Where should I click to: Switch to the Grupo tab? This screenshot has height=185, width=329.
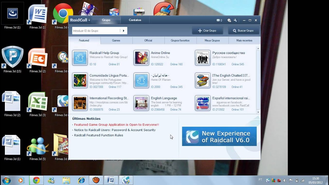(106, 20)
